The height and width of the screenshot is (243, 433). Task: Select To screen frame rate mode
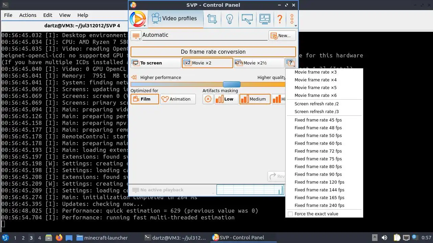(156, 63)
